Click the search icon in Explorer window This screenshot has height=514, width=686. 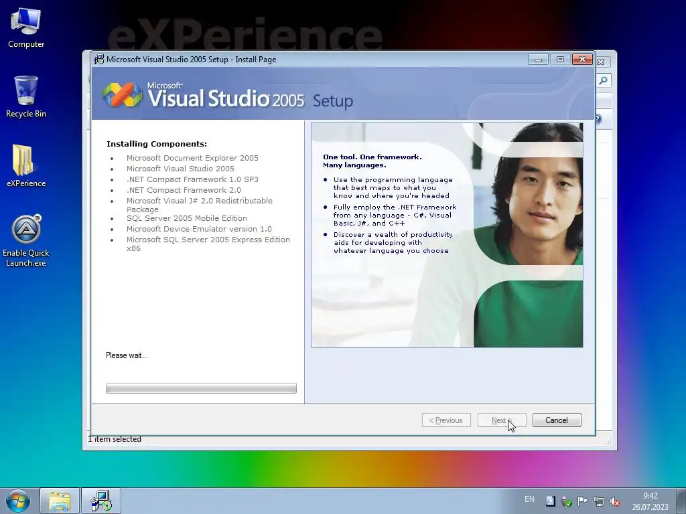tap(604, 80)
